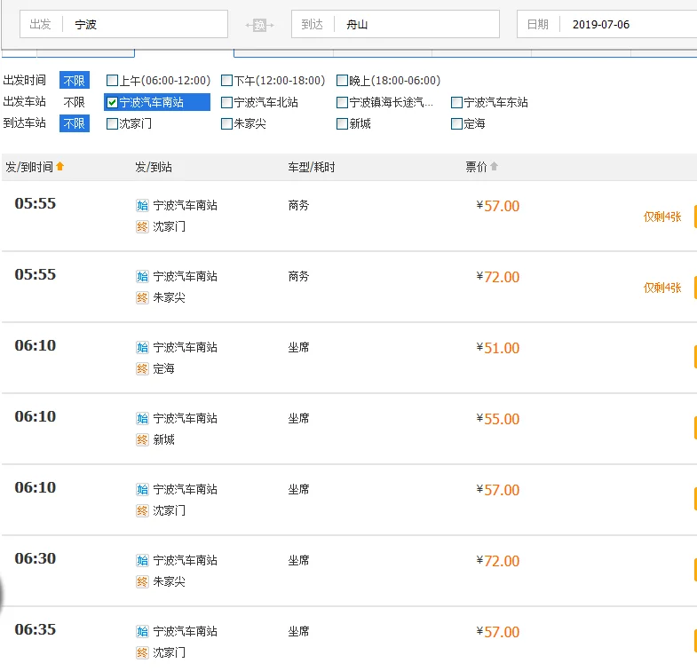Click the 始 icon on the 06:30 朱家尖 row
This screenshot has height=671, width=697.
coord(142,560)
